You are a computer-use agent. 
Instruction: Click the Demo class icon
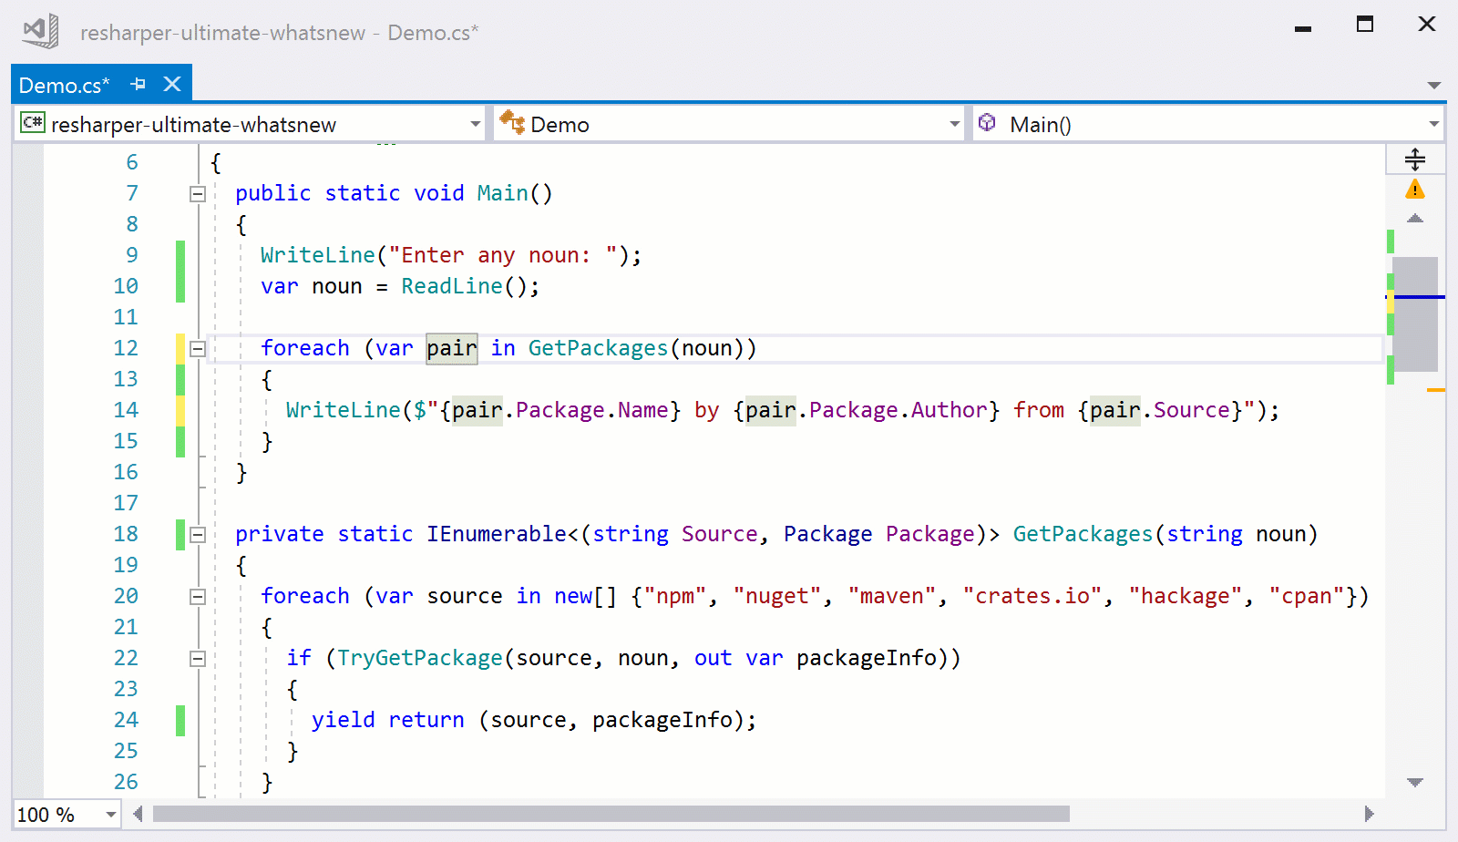(x=511, y=122)
